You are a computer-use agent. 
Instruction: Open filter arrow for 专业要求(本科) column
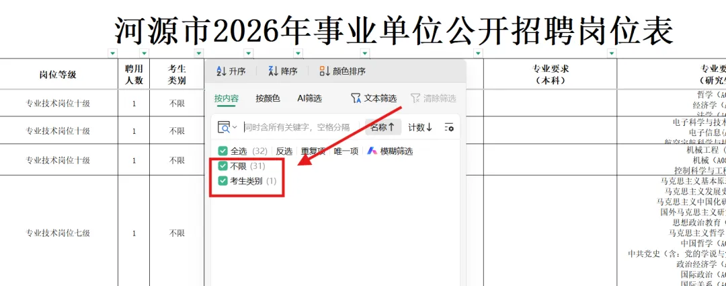click(x=612, y=53)
